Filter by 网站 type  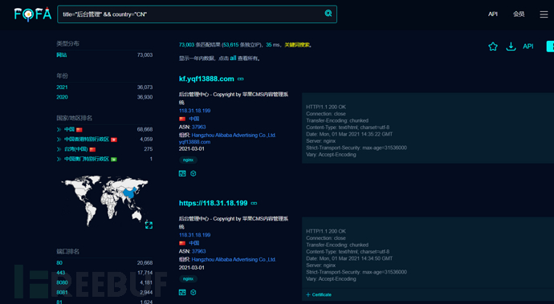[x=62, y=55]
